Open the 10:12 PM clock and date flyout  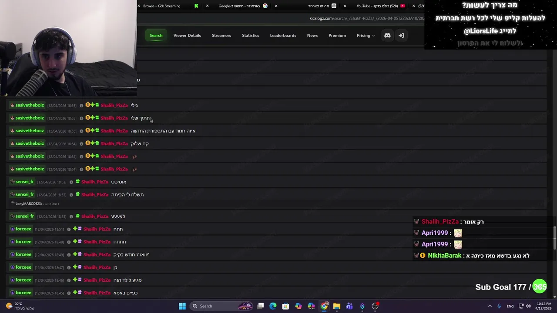tap(544, 306)
